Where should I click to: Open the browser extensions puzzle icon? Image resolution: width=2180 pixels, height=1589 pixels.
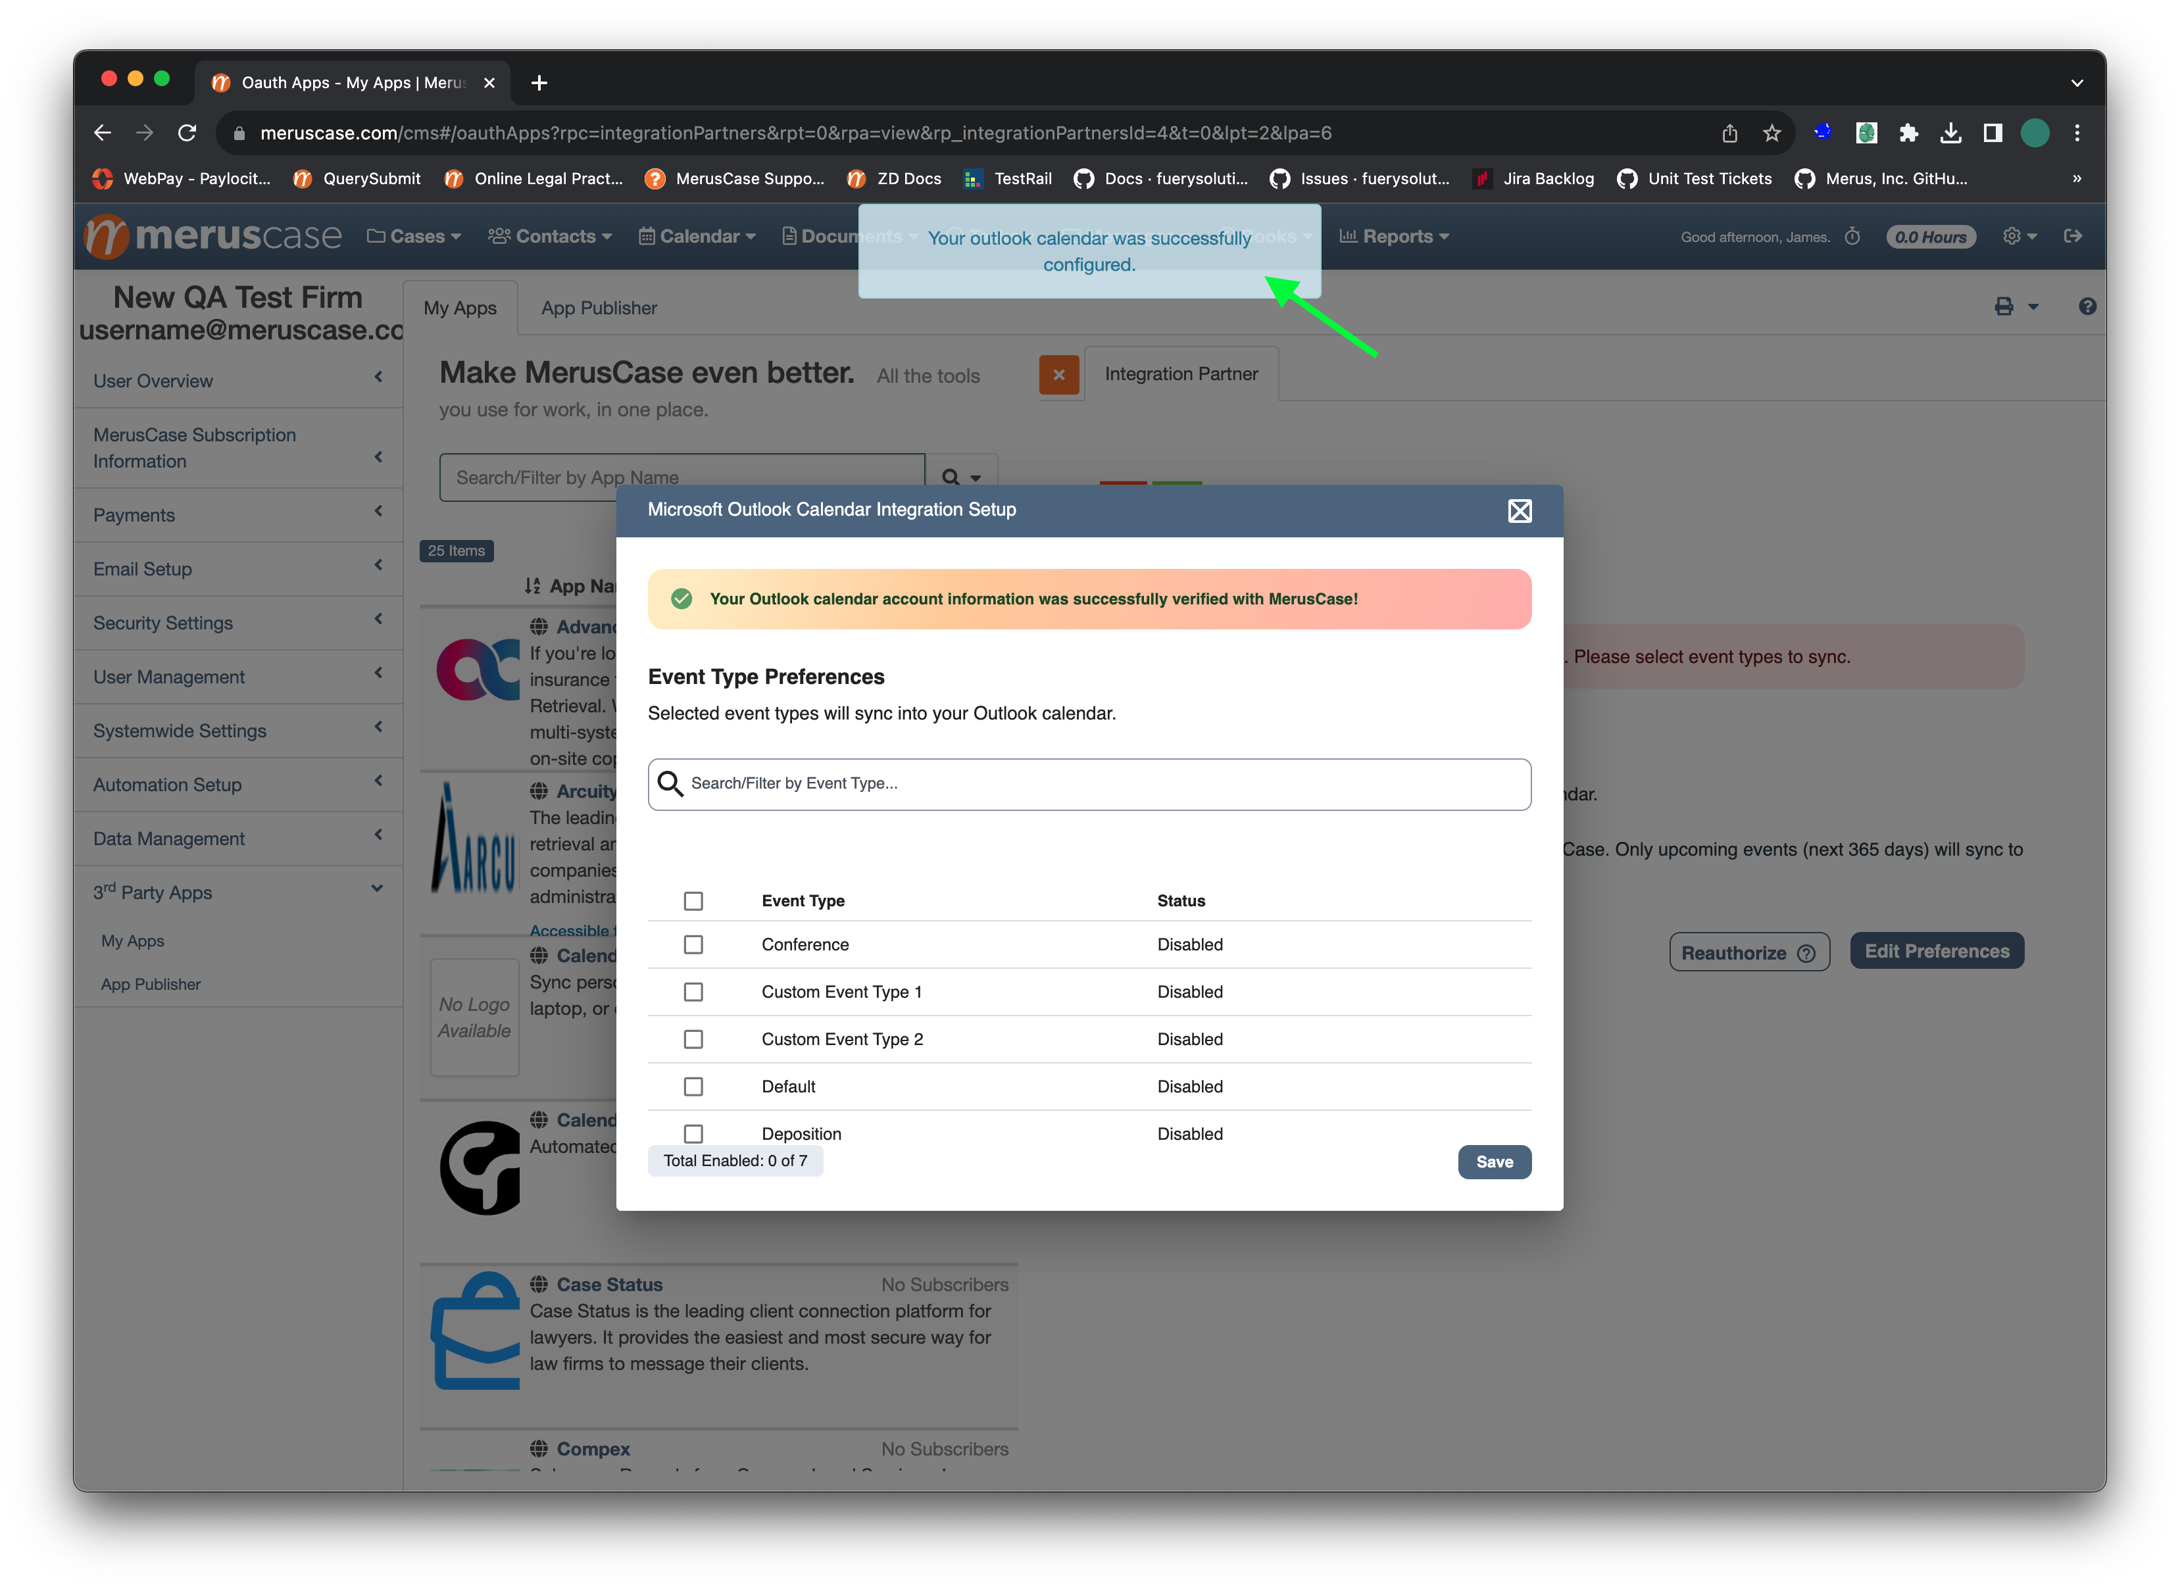pos(1908,133)
